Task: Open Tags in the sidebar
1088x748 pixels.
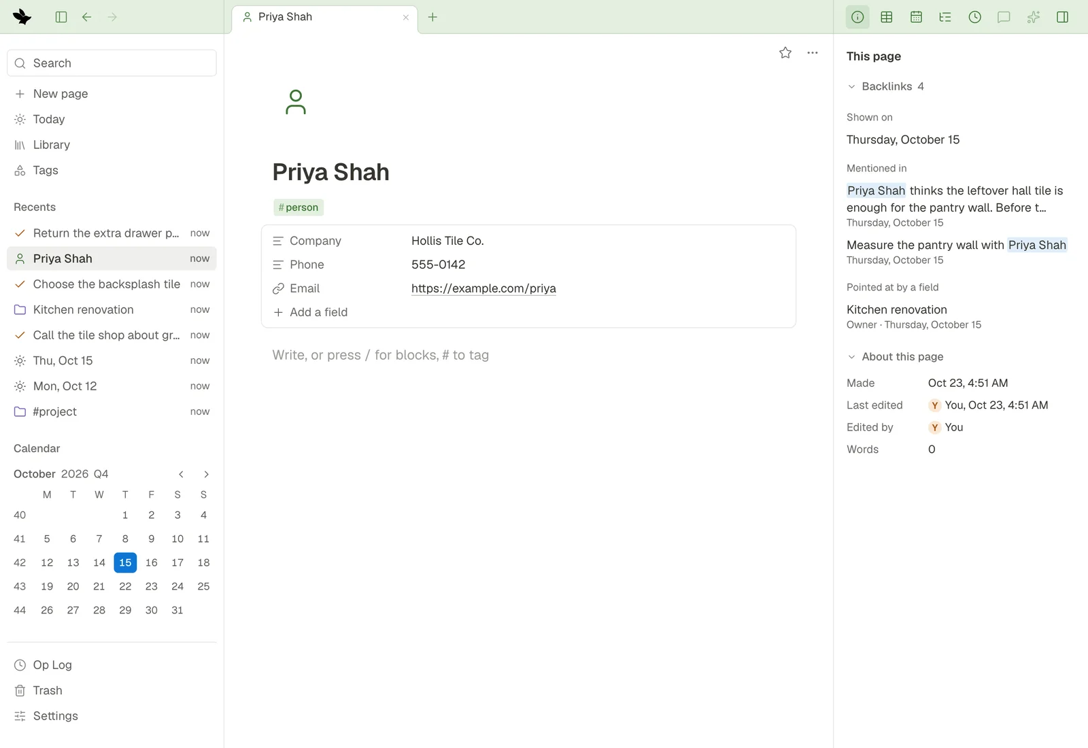Action: [x=112, y=171]
